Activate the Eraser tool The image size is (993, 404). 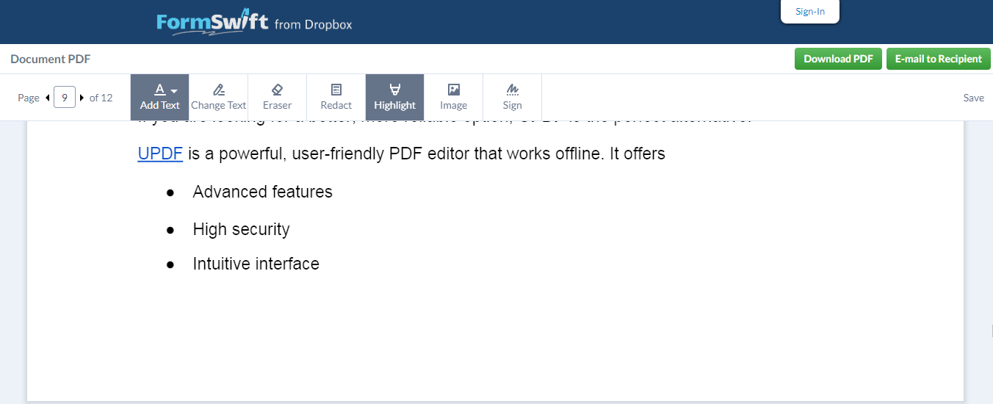click(x=277, y=97)
